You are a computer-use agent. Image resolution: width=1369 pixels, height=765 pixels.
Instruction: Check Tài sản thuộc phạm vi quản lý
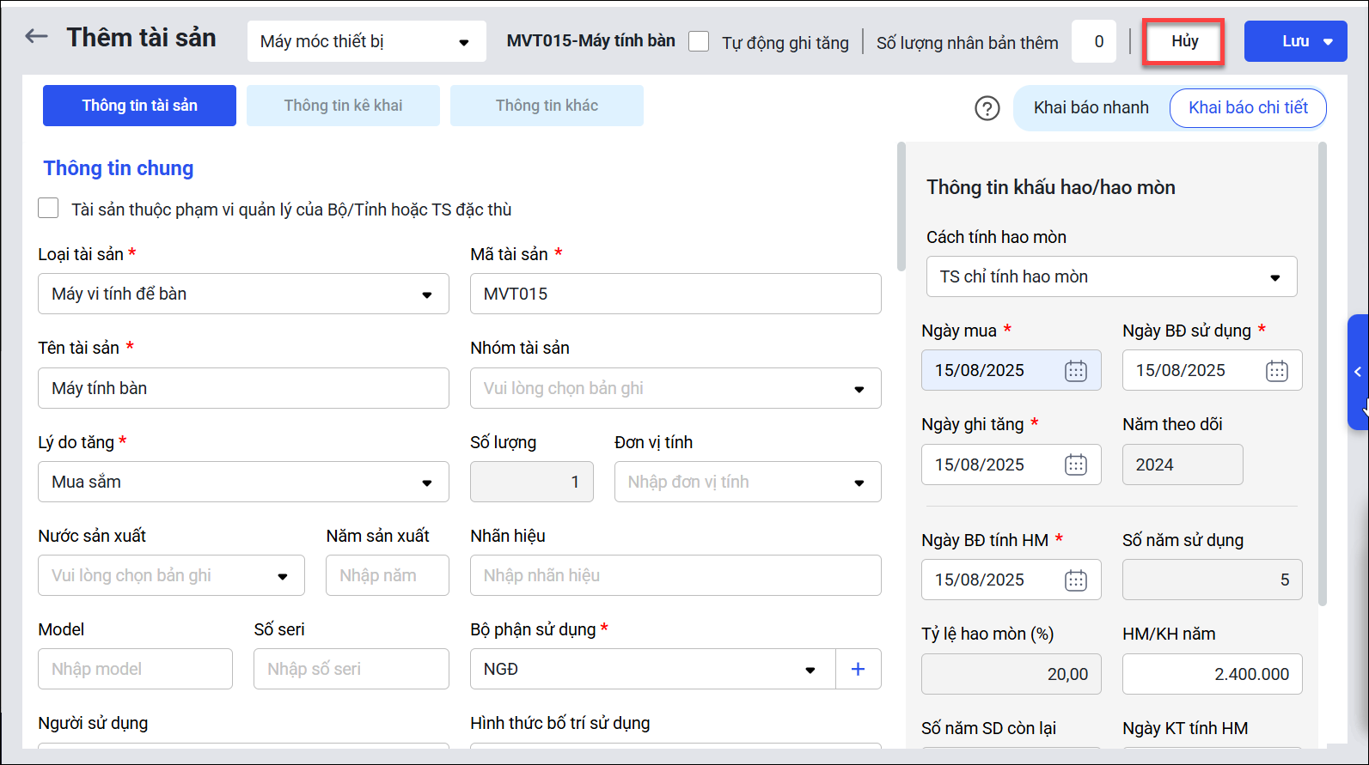pos(49,209)
